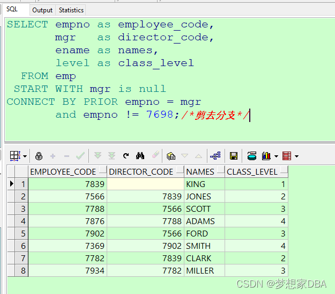The width and height of the screenshot is (335, 294).
Task: Click the cell containing MILLER
Action: point(204,271)
